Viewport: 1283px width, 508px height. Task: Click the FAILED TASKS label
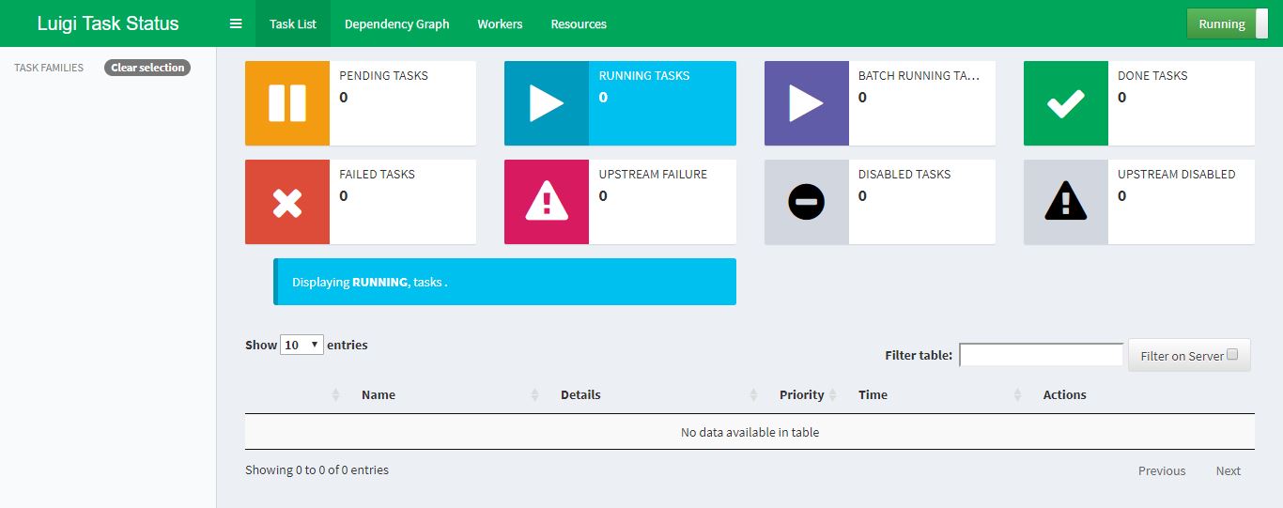tap(377, 174)
